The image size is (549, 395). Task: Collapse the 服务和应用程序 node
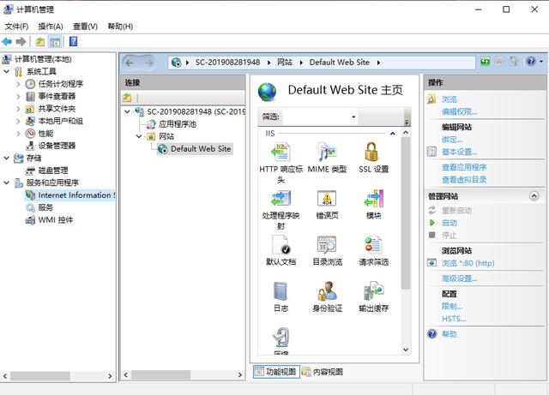coord(6,183)
